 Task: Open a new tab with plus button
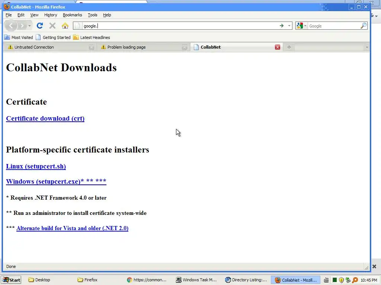pyautogui.click(x=289, y=47)
